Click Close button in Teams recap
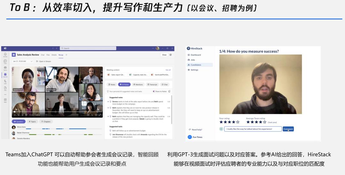345x175 pixels. click(x=165, y=55)
